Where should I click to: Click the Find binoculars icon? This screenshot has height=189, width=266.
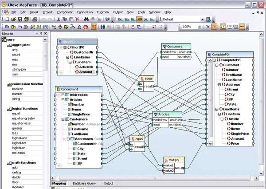pyautogui.click(x=86, y=19)
